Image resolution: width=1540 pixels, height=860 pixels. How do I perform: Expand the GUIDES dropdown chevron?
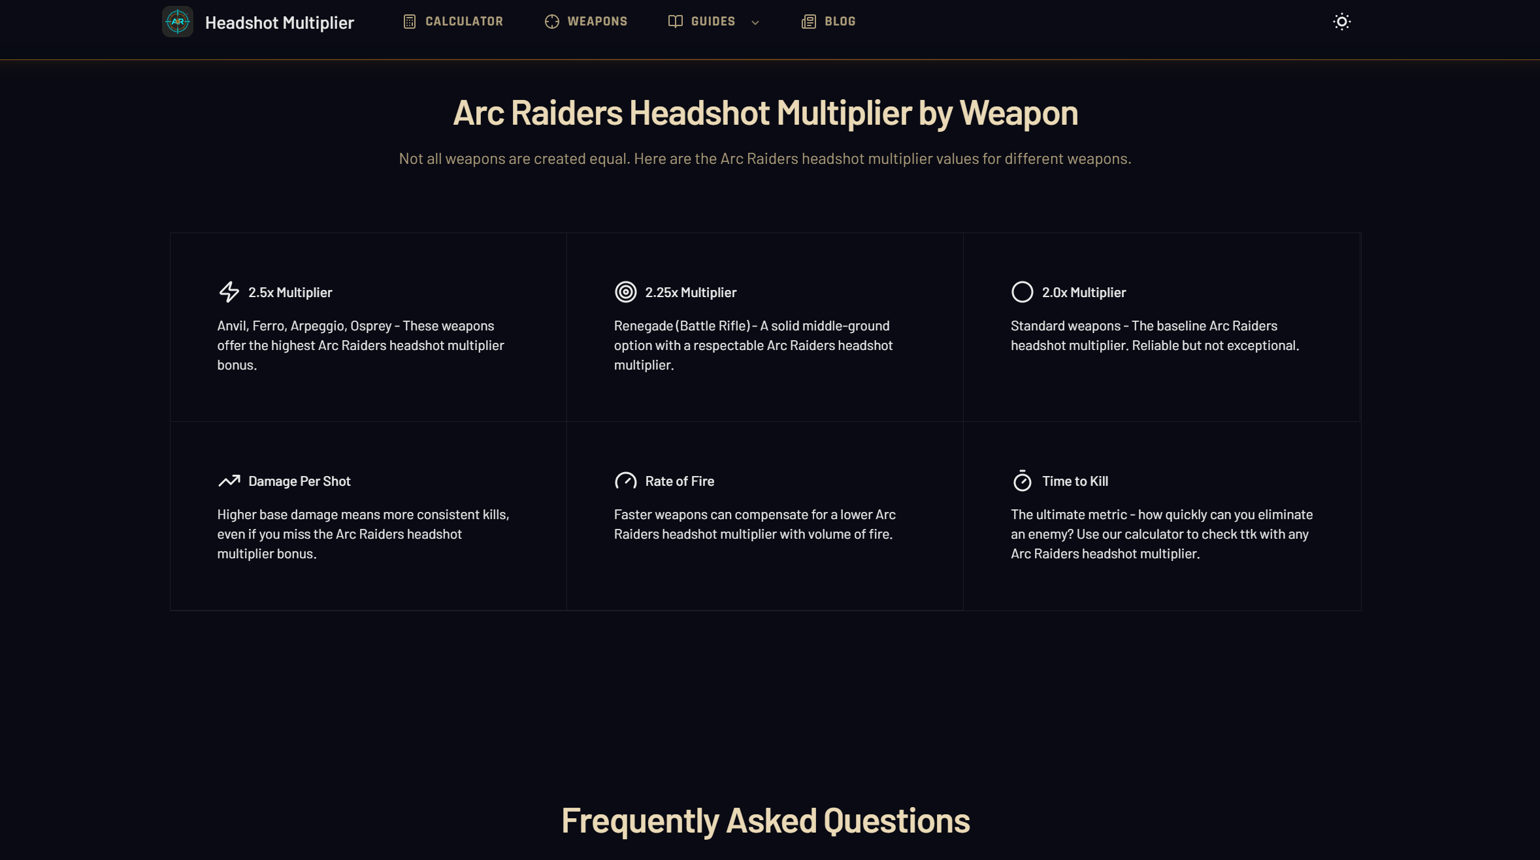[x=755, y=22]
